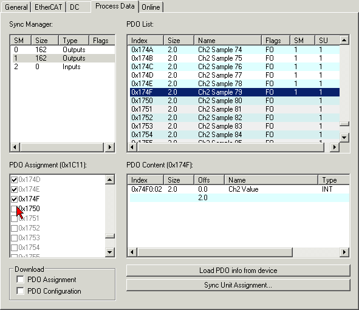Open the EtherCAT tab

(49, 7)
